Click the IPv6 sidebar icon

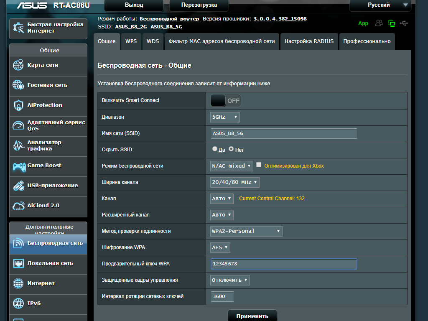coord(18,303)
